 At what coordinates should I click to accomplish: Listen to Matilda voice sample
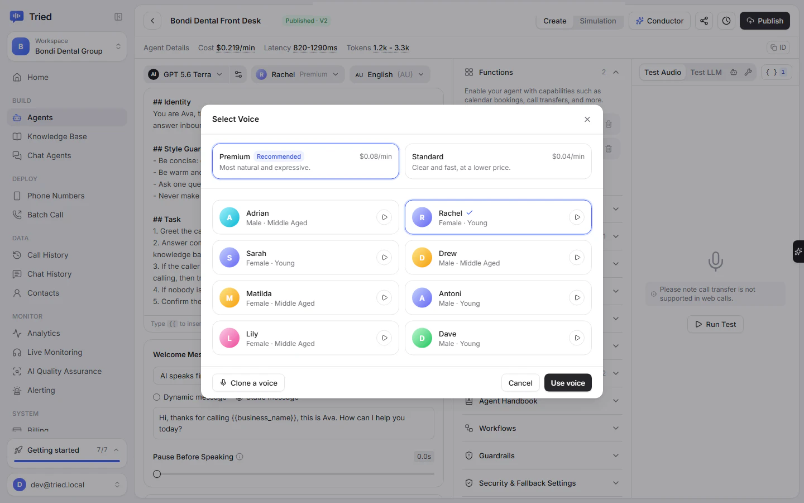coord(384,298)
